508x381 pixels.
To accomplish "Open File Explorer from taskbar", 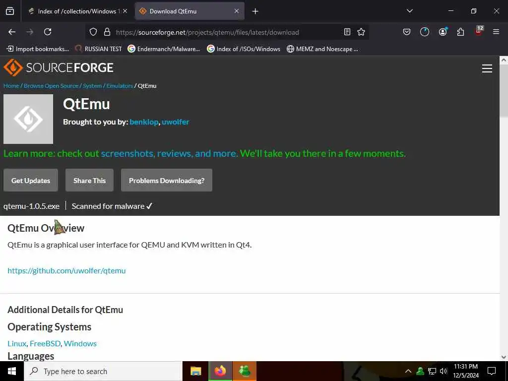I will coord(195,371).
